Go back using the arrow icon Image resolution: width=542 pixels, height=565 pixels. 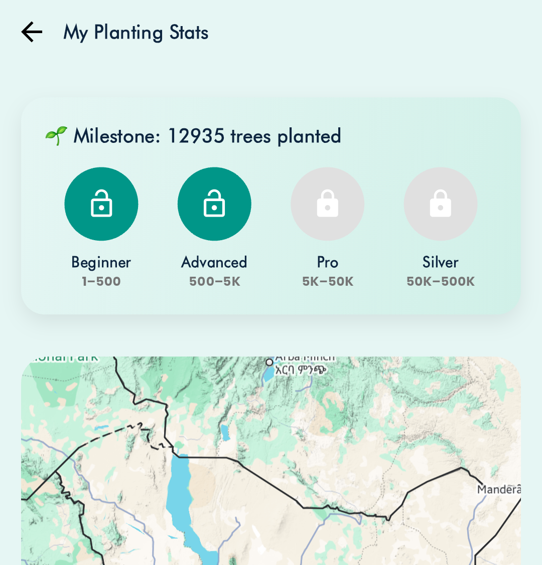click(x=32, y=32)
